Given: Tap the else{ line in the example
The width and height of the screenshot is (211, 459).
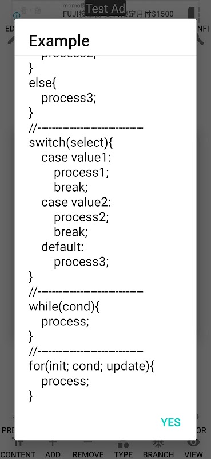Looking at the screenshot, I should tap(42, 83).
